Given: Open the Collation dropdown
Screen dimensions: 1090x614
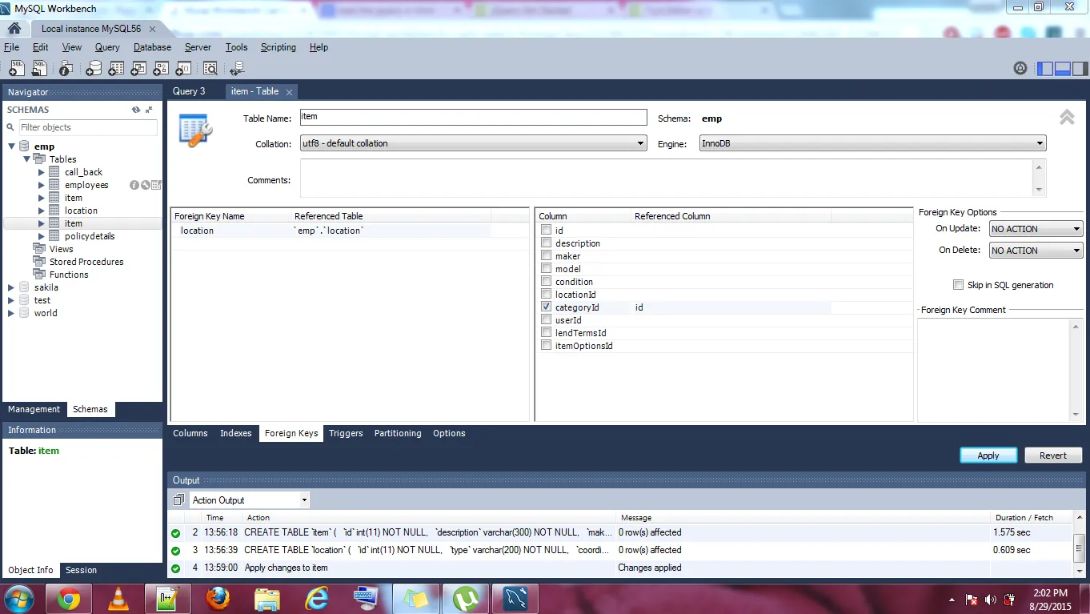Looking at the screenshot, I should (473, 143).
